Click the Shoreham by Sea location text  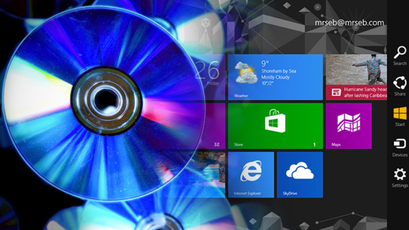pos(279,71)
